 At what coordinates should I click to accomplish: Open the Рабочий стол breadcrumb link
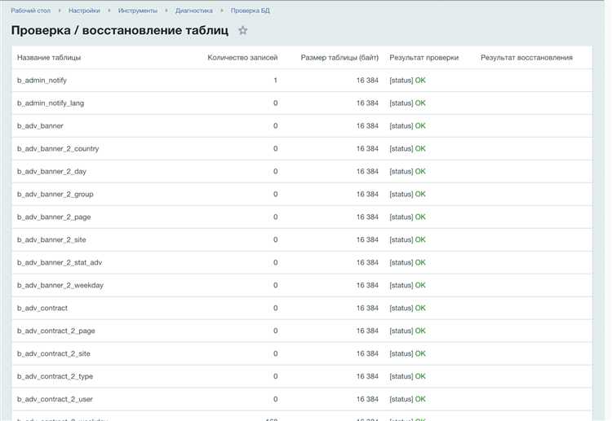pyautogui.click(x=31, y=11)
